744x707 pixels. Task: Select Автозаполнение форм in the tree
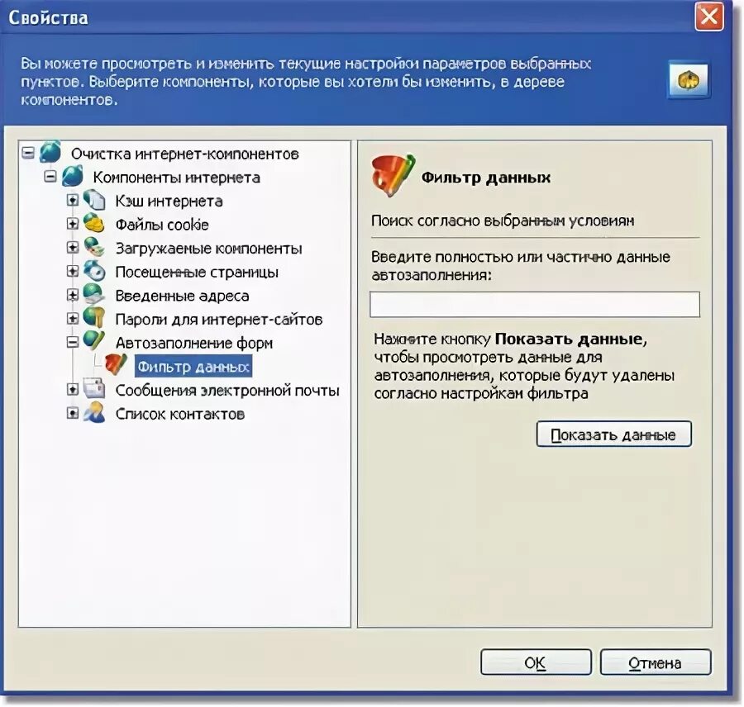194,343
